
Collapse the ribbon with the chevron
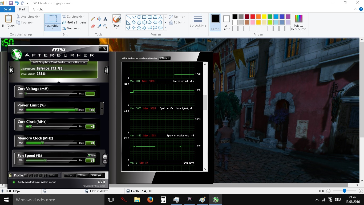coord(355,9)
